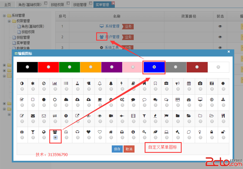Pick the film strip icon
The image size is (243, 169).
pyautogui.click(x=133, y=116)
